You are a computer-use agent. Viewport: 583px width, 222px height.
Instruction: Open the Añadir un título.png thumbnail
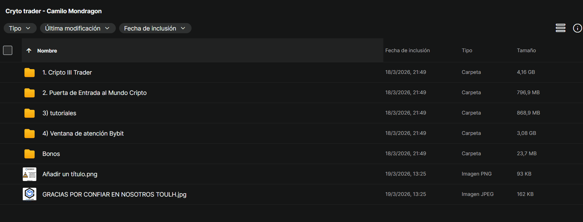(30, 174)
